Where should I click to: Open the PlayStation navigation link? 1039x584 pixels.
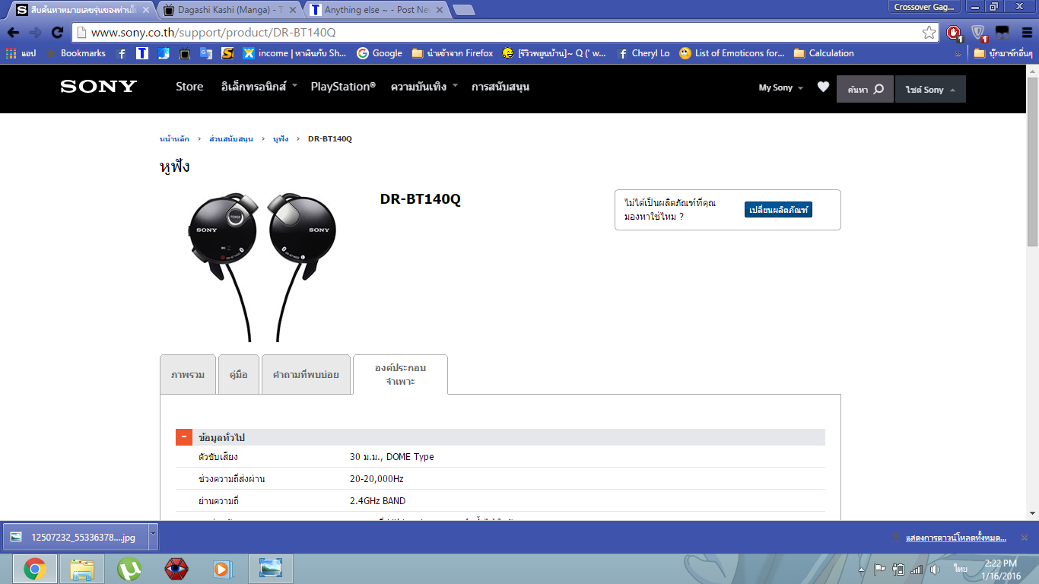coord(343,87)
